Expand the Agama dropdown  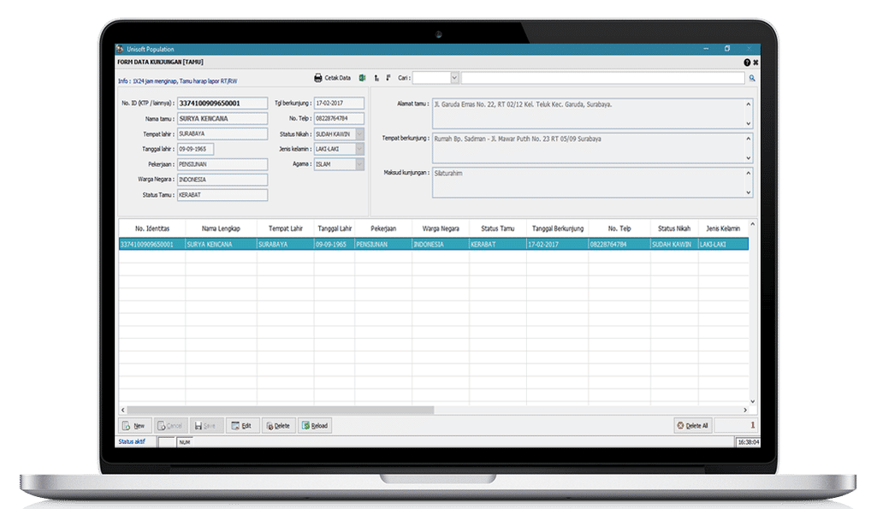[360, 164]
